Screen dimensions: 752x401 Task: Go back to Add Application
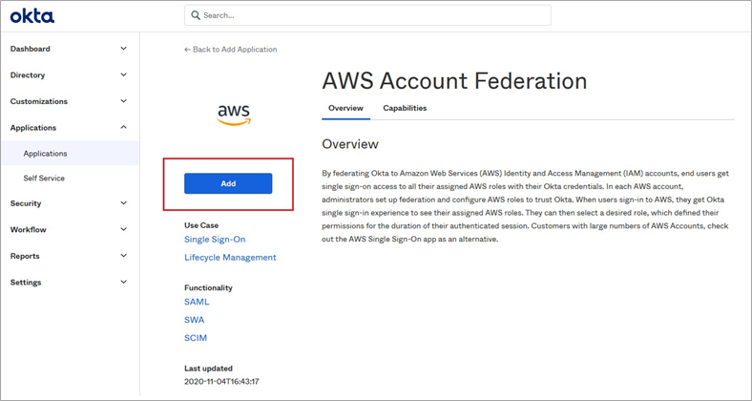231,50
